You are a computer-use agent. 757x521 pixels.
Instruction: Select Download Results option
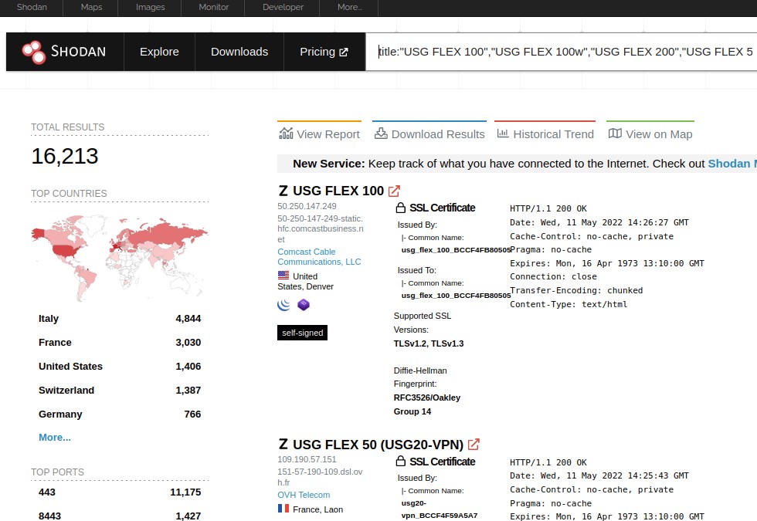(429, 134)
